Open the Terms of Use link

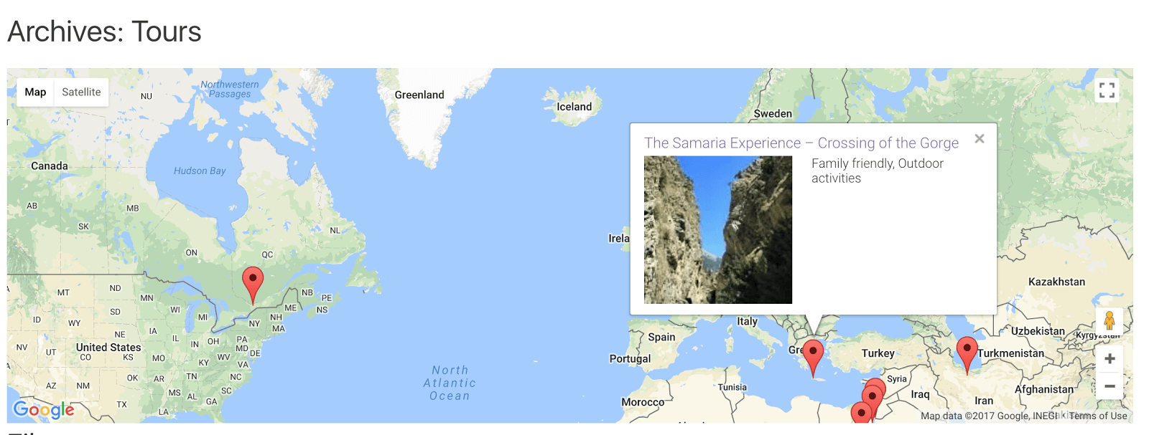click(1098, 416)
